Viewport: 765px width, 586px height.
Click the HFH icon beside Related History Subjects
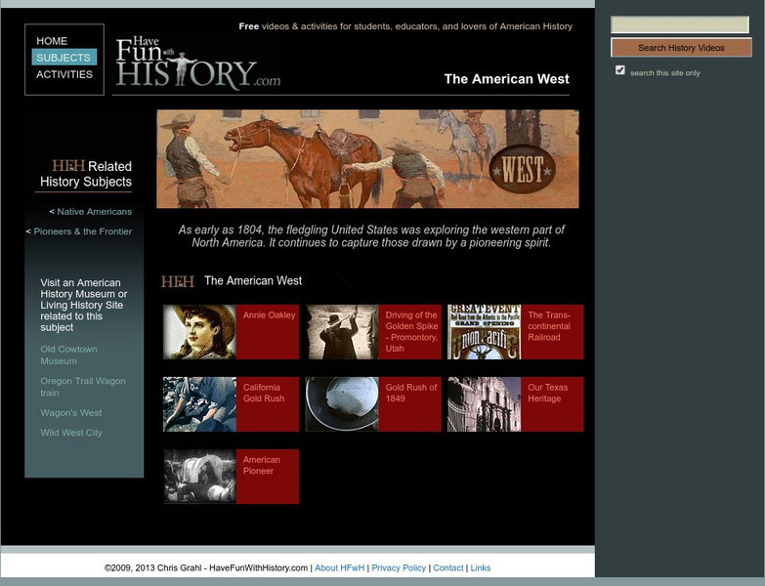tap(68, 166)
